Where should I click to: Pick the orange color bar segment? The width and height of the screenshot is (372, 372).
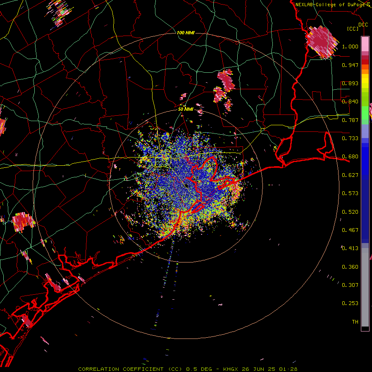click(x=365, y=72)
